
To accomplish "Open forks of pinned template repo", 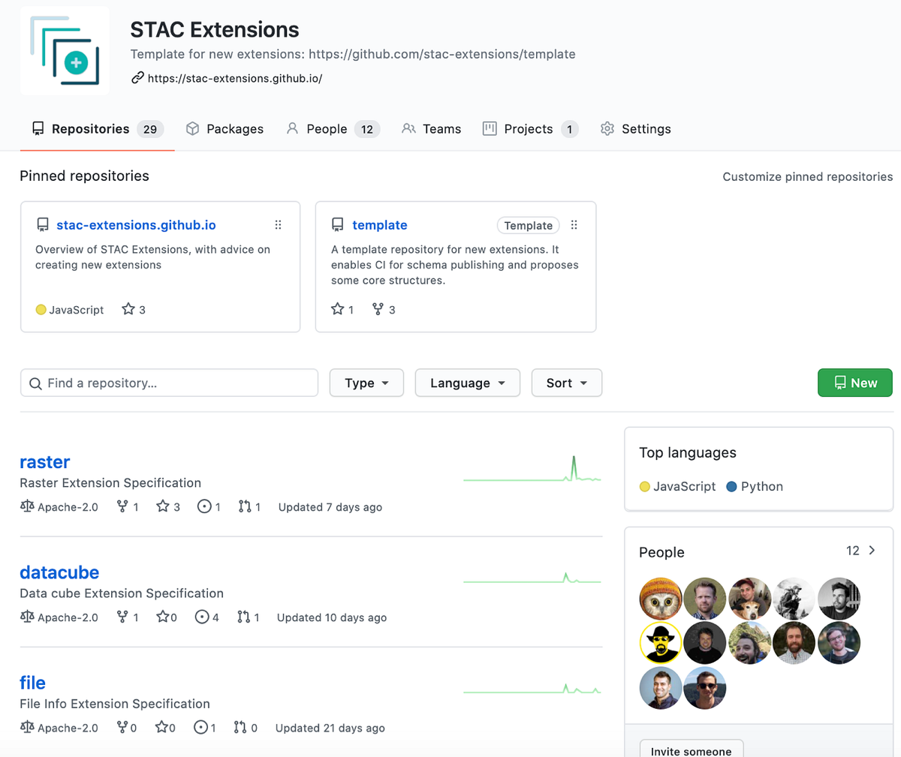I will pyautogui.click(x=384, y=309).
